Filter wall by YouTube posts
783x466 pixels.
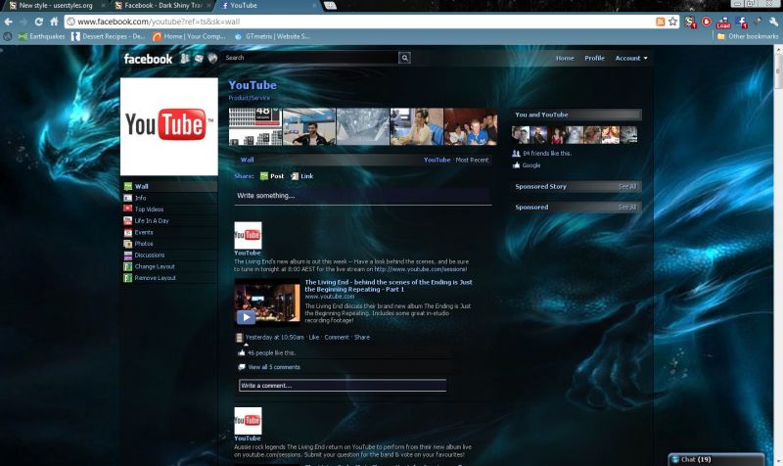tap(437, 160)
